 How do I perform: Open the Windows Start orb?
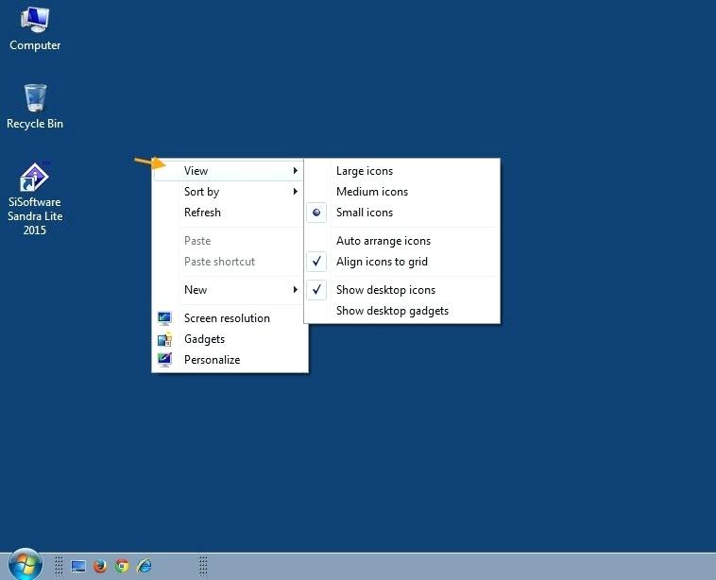[26, 565]
